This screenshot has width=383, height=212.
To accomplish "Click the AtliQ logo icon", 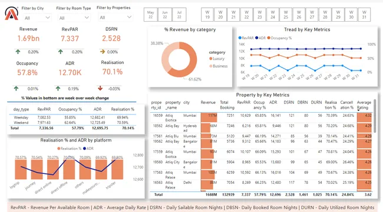I will pyautogui.click(x=11, y=14).
